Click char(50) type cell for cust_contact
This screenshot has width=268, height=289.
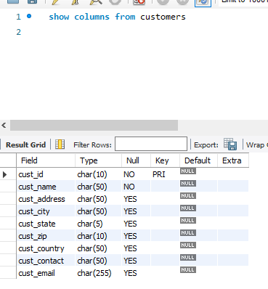(x=98, y=261)
